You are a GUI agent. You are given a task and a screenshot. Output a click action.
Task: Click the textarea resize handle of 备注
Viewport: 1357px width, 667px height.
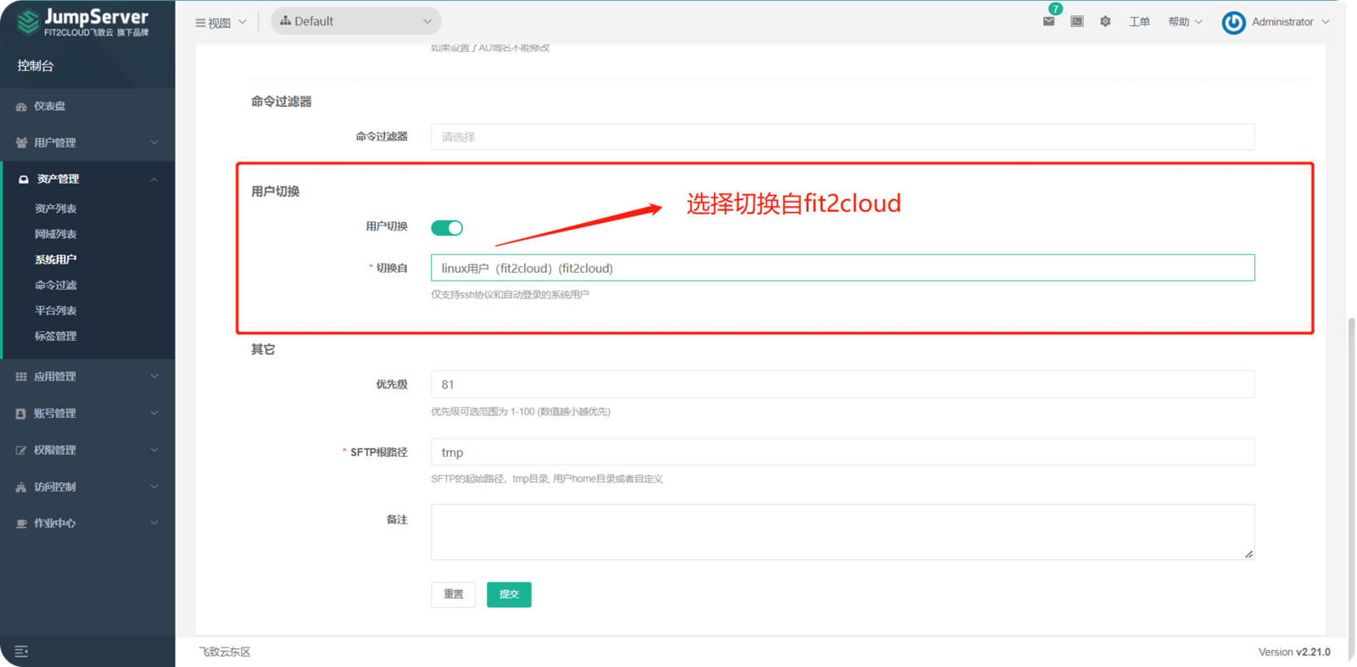[x=1248, y=554]
